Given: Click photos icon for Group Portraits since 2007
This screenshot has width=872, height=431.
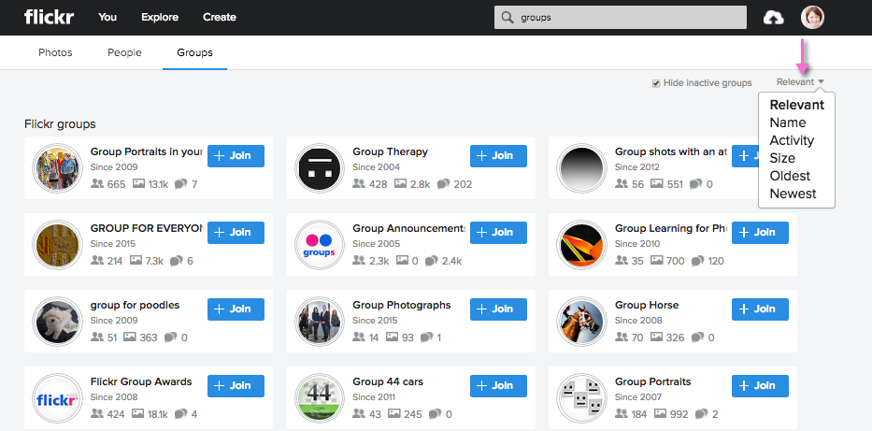Looking at the screenshot, I should click(661, 414).
